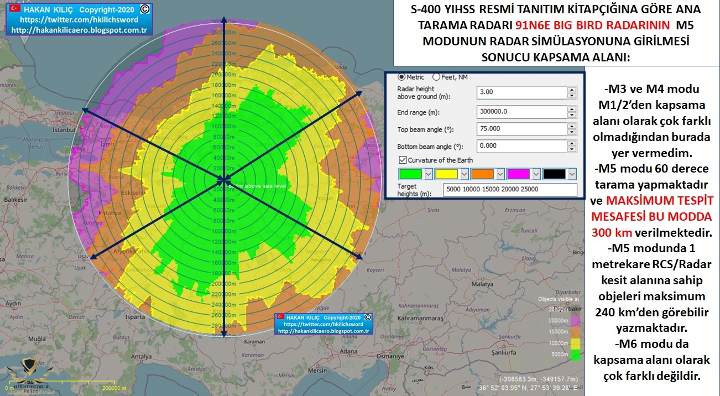Open the black color dropdown arrow
Screen dimensions: 720x396
coord(572,174)
